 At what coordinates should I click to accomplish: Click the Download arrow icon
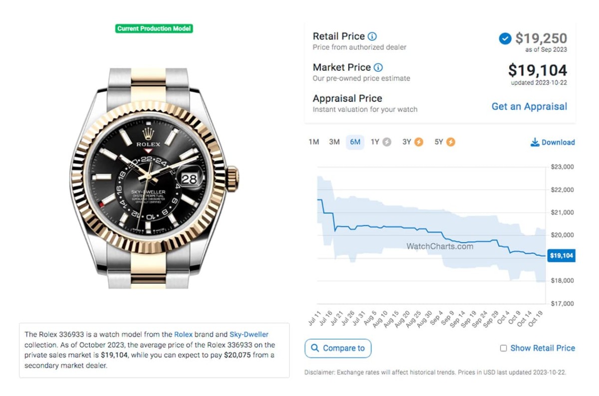[535, 142]
